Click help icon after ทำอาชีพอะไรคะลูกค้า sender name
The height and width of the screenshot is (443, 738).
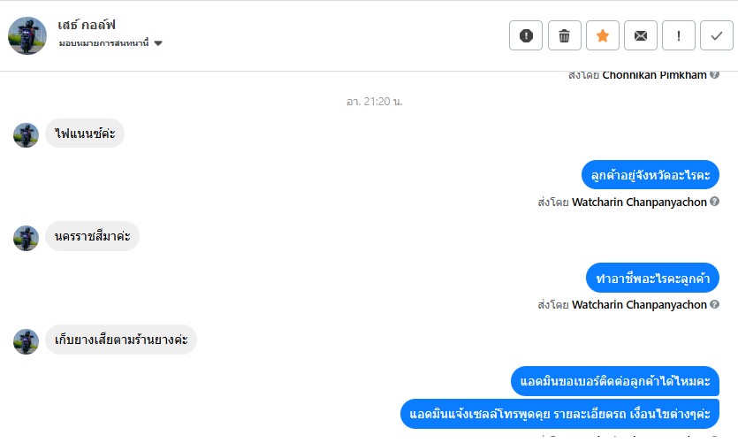pyautogui.click(x=714, y=304)
